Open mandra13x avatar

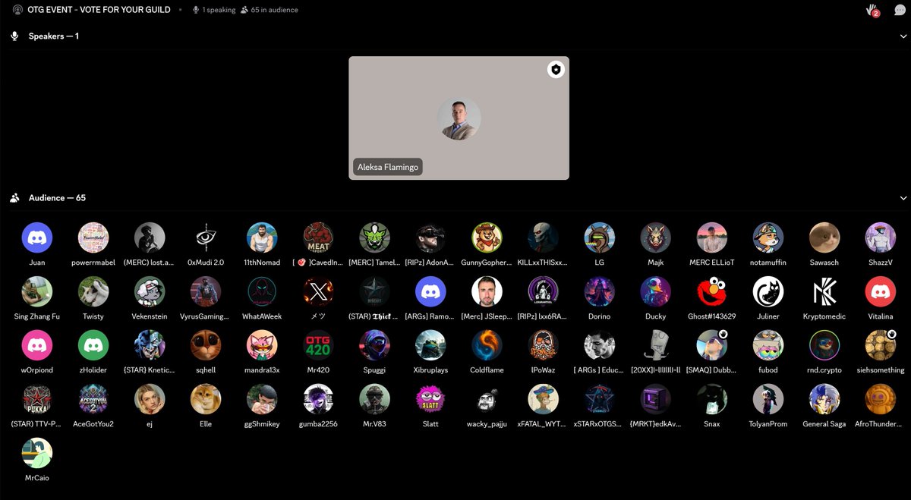(262, 345)
